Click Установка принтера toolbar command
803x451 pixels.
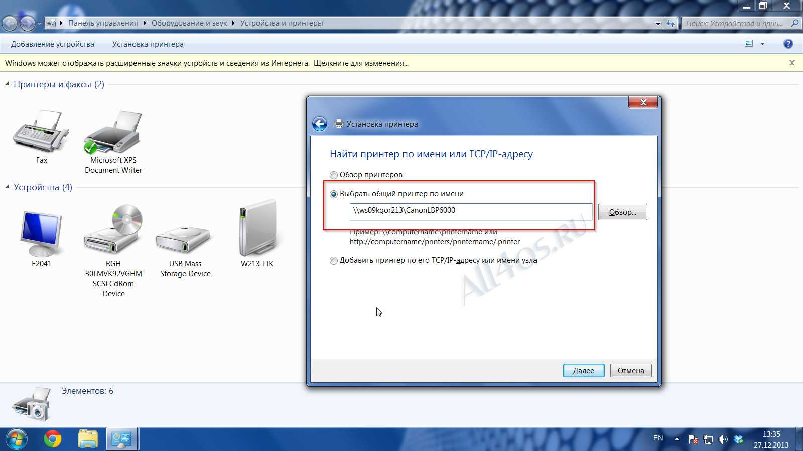click(x=148, y=44)
